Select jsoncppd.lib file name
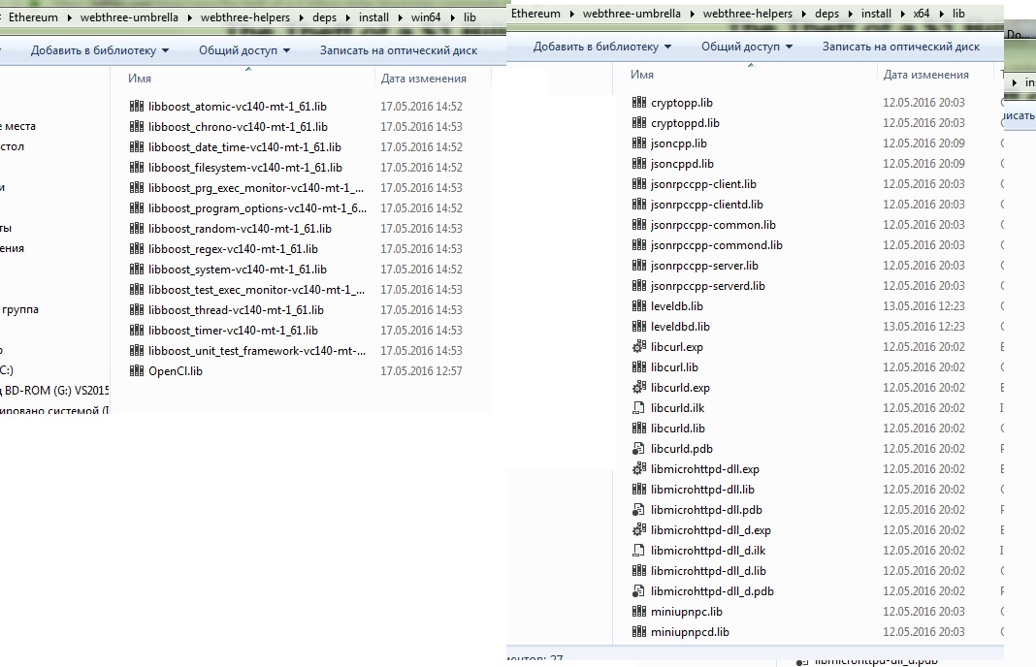Image resolution: width=1036 pixels, height=667 pixels. click(682, 163)
